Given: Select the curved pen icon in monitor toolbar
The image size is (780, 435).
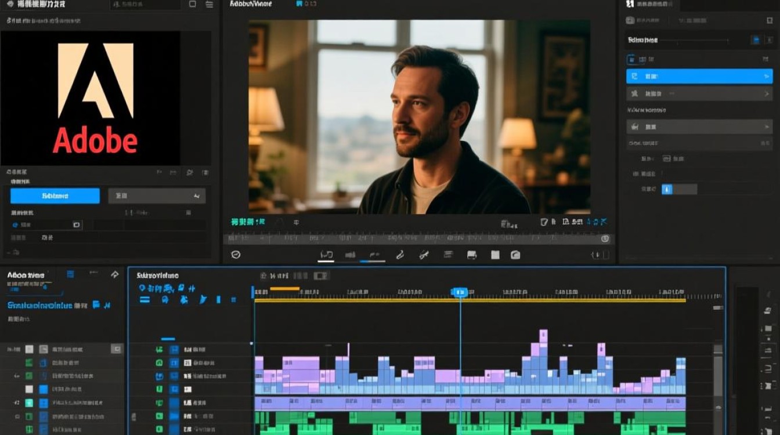Looking at the screenshot, I should pos(400,255).
